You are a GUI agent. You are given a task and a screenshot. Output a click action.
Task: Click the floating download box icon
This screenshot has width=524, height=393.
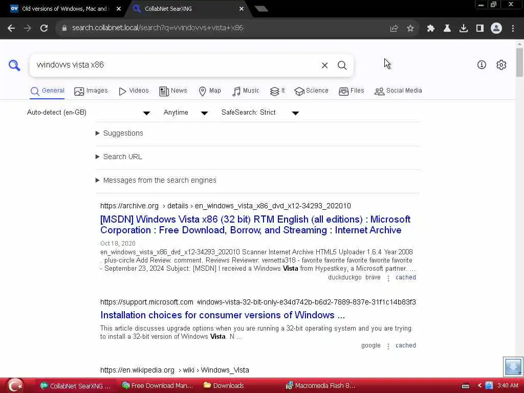(513, 366)
